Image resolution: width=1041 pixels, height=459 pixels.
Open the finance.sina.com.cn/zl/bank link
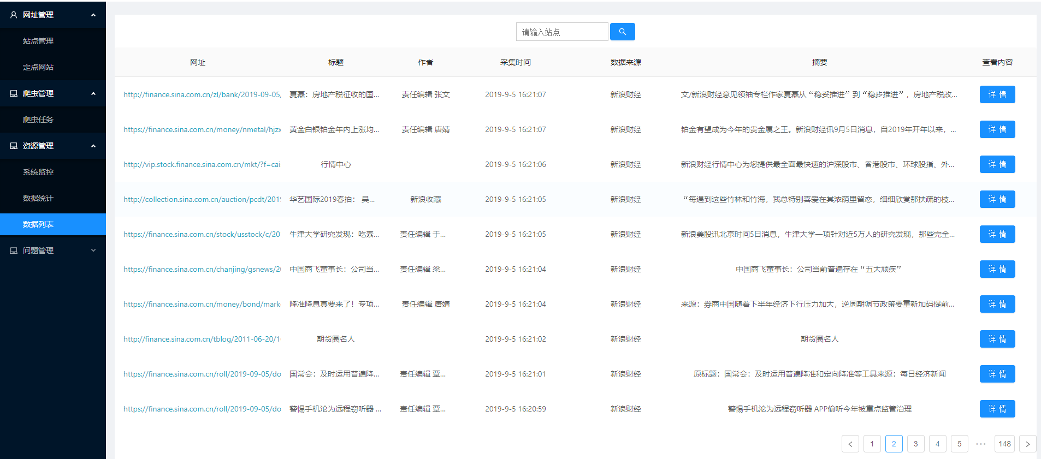tap(202, 94)
